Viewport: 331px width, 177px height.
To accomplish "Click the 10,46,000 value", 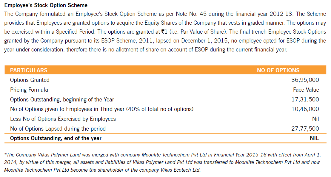I will point(305,109).
